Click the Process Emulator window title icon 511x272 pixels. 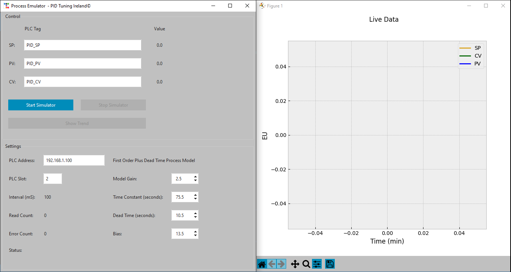point(6,6)
